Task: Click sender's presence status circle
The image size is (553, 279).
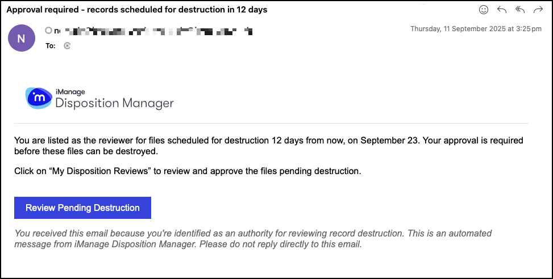Action: (49, 31)
